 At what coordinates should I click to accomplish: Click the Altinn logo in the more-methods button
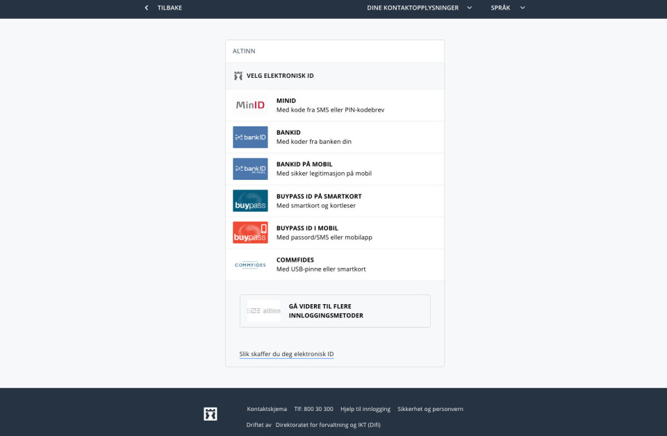tap(264, 310)
